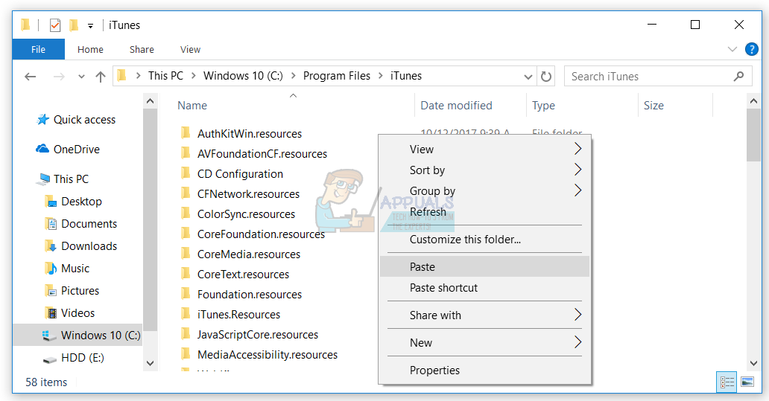The image size is (769, 401).
Task: Open the recent locations dropdown
Action: [81, 77]
